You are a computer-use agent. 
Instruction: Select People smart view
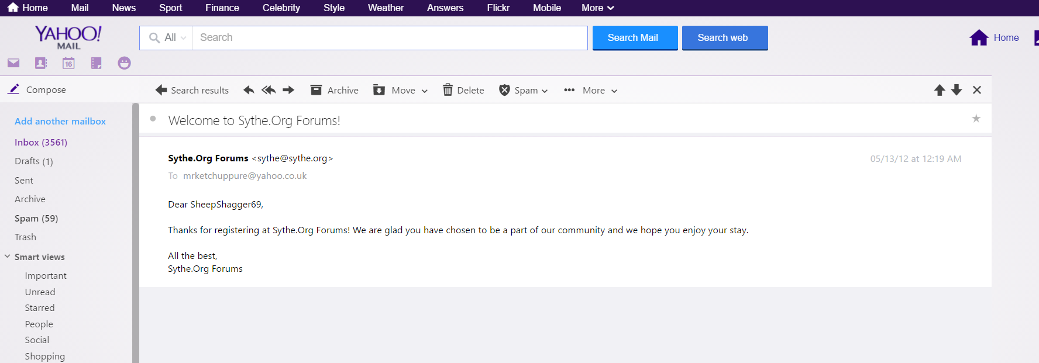coord(39,324)
